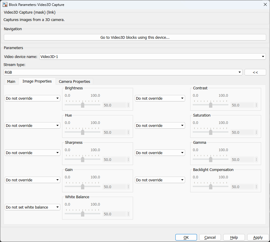Confirm settings with the OK button
Image resolution: width=270 pixels, height=242 pixels.
pos(186,237)
